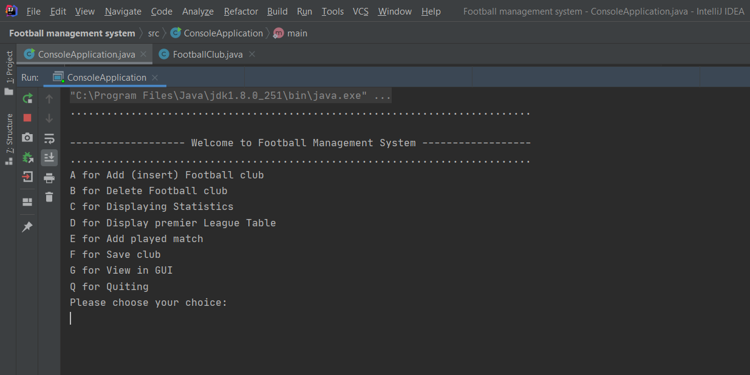The image size is (750, 375).
Task: Click the src breadcrumb in navigation bar
Action: 154,33
